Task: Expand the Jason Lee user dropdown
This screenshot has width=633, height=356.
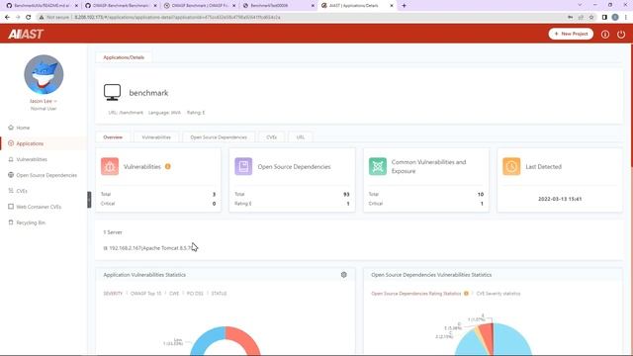Action: click(x=44, y=101)
